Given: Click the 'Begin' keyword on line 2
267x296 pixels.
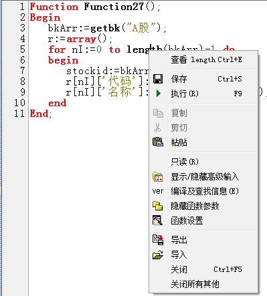Looking at the screenshot, I should [x=45, y=17].
